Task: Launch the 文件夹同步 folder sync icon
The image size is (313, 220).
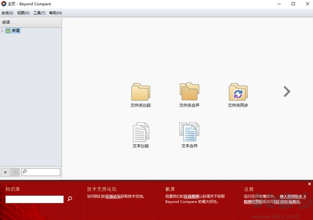Action: (238, 95)
